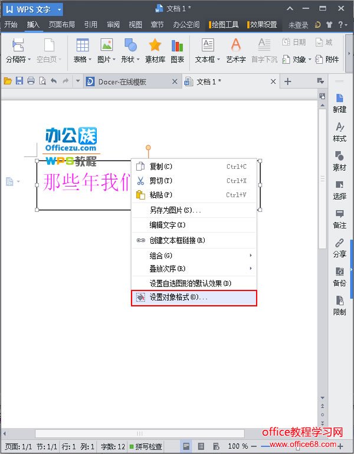354x454 pixels.
Task: Insert an 附件 attachment
Action: tap(327, 60)
